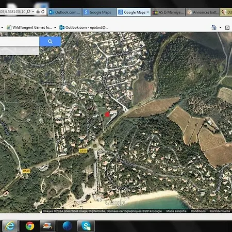
Task: Click the Home icon in the command bar
Action: pos(214,27)
